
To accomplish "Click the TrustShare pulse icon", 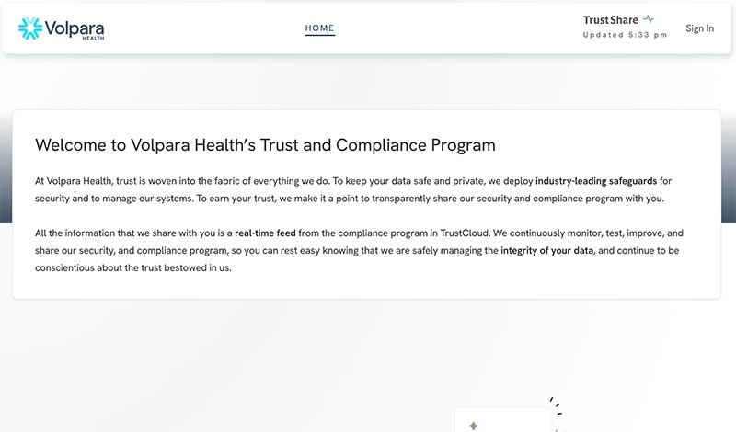I will 649,19.
